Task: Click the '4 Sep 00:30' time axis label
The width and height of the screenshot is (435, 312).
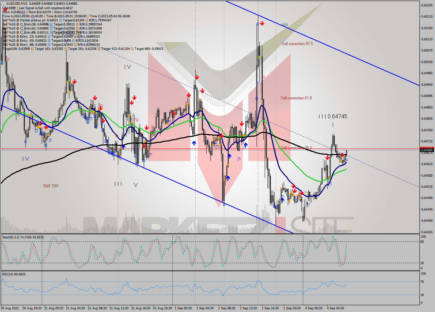Action: [x=314, y=308]
